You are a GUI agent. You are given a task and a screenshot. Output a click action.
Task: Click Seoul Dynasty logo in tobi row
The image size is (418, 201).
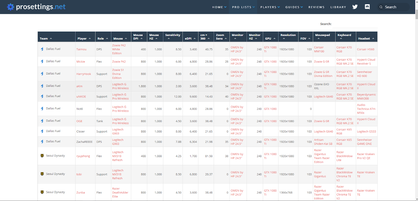click(42, 174)
